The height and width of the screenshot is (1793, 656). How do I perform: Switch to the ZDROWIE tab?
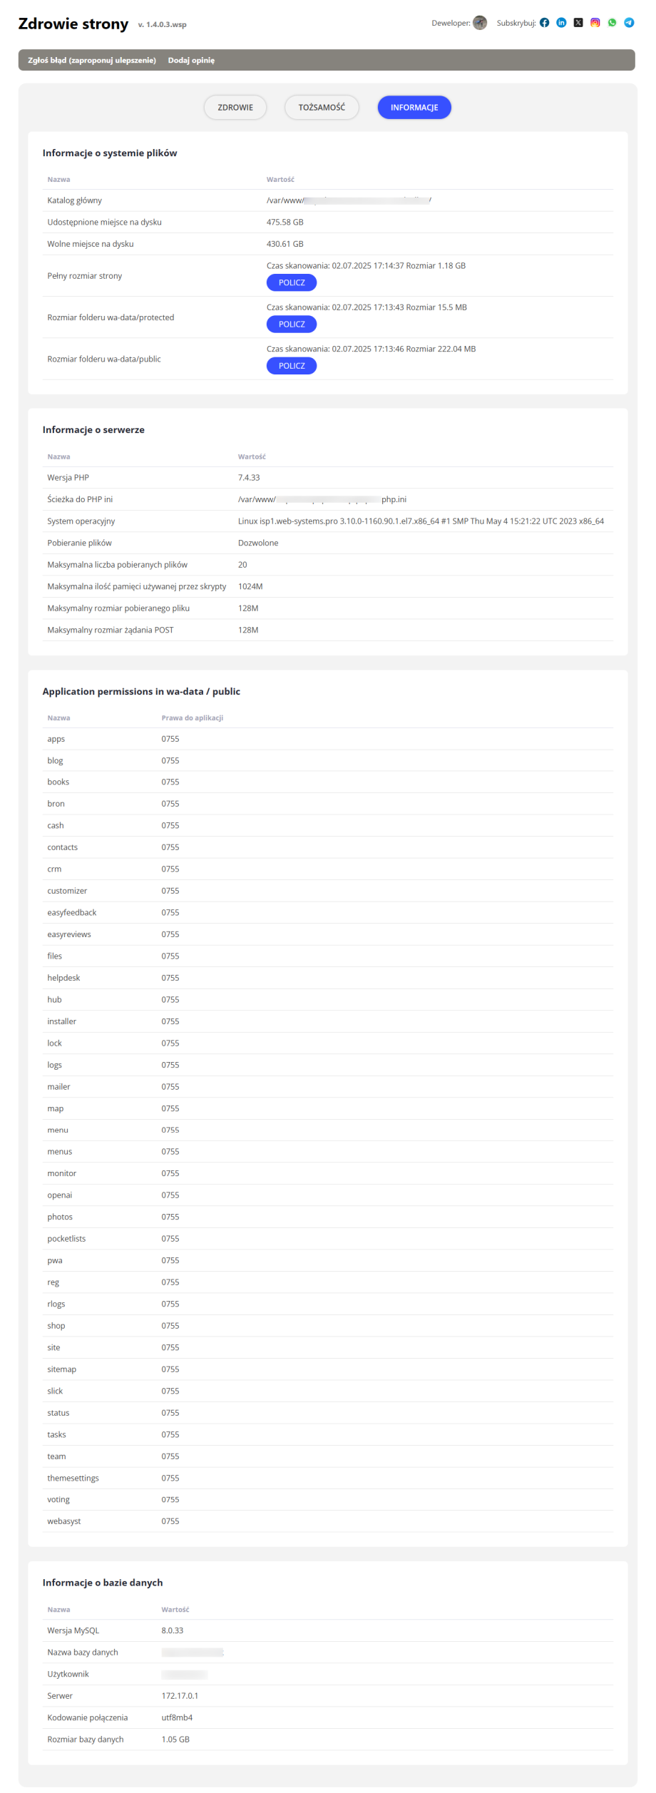[235, 108]
